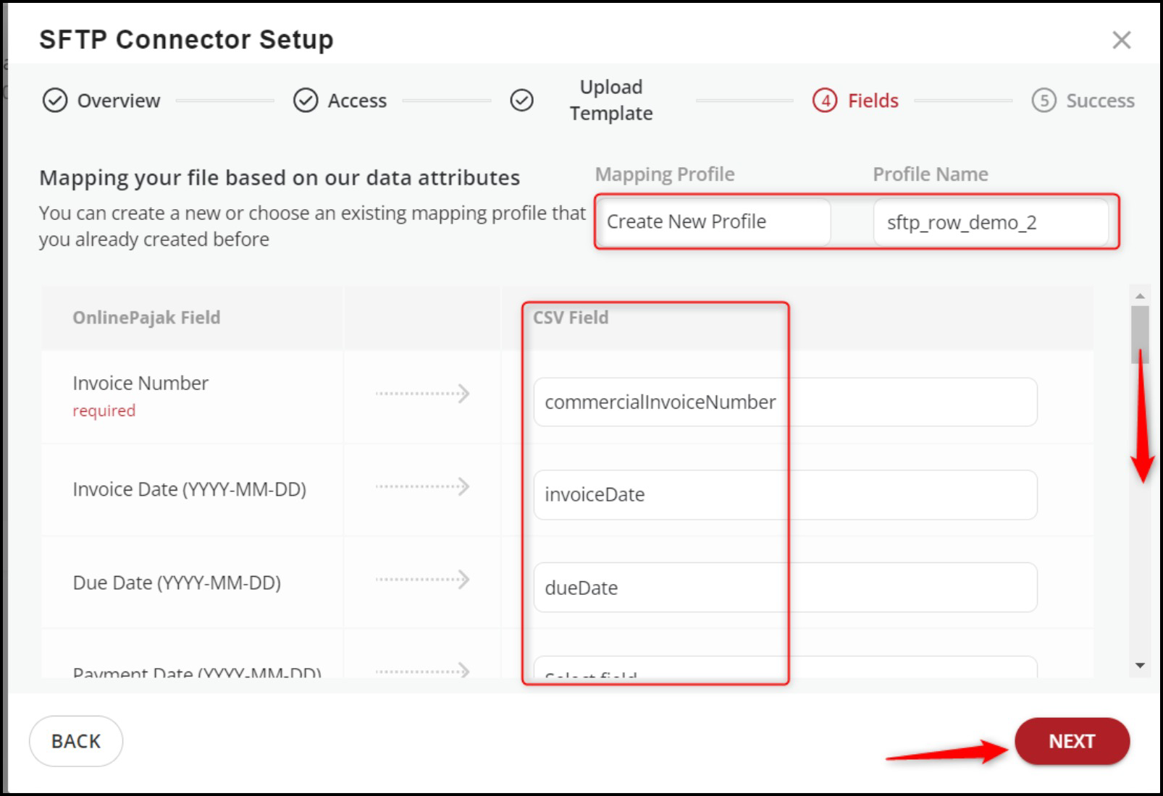Click the scrollbar down arrow
The height and width of the screenshot is (796, 1163).
[x=1140, y=666]
